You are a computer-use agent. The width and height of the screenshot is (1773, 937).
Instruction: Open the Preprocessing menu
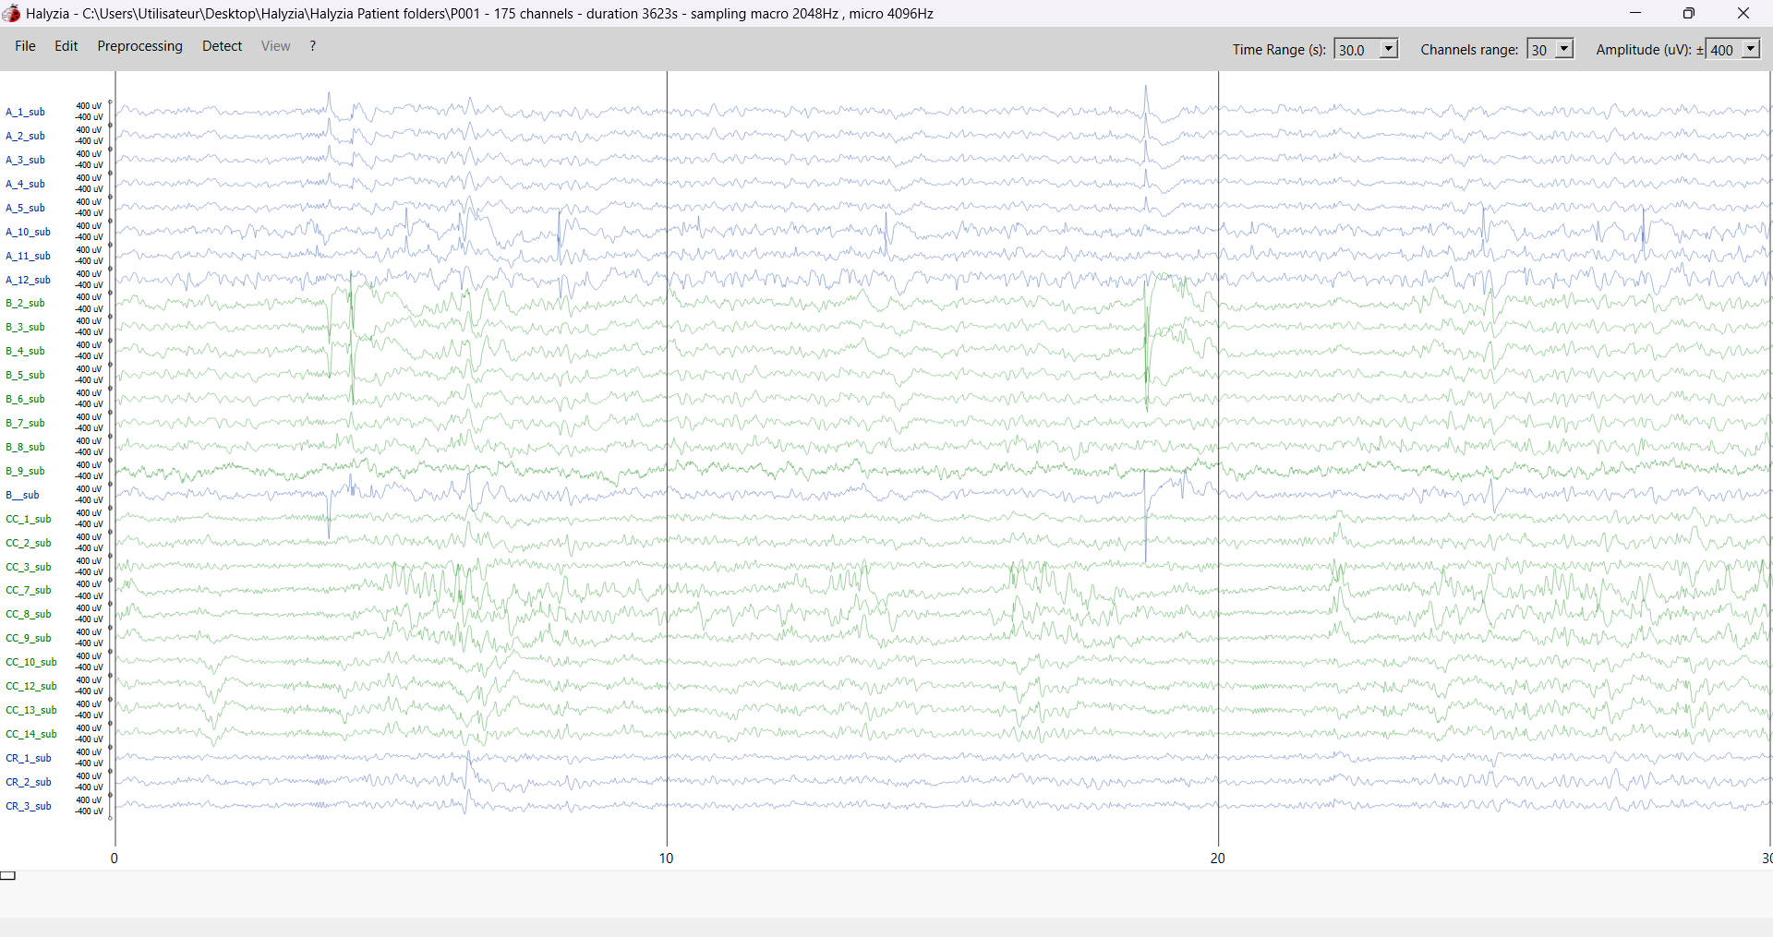(x=139, y=46)
